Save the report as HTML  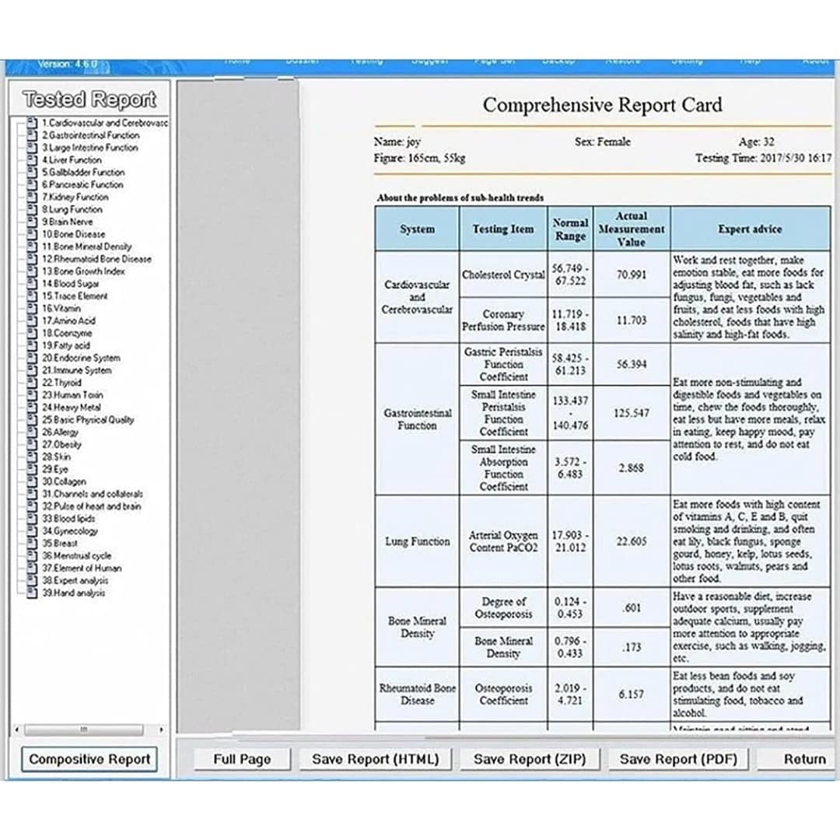[376, 759]
